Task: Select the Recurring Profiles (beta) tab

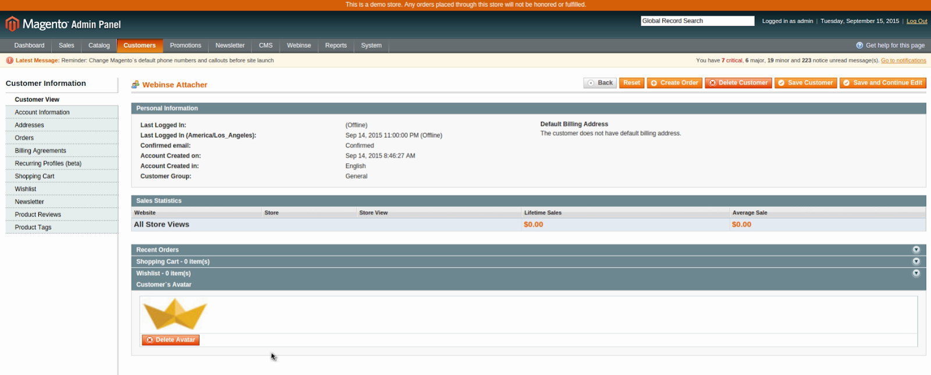Action: tap(62, 163)
